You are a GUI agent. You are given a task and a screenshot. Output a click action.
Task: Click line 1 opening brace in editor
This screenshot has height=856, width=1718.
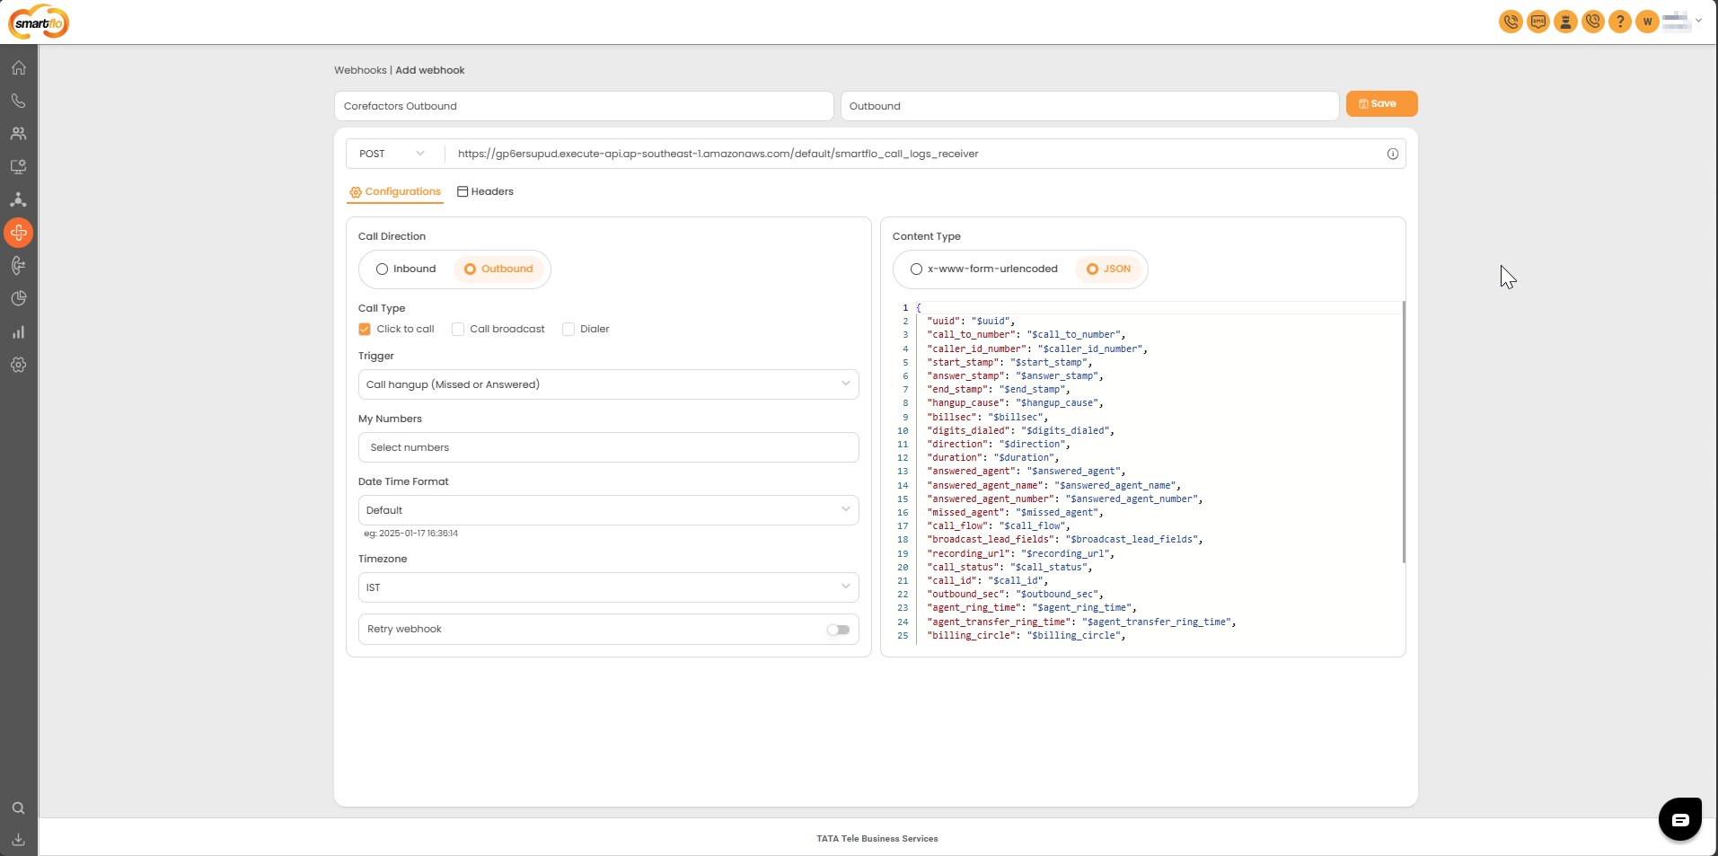(919, 307)
